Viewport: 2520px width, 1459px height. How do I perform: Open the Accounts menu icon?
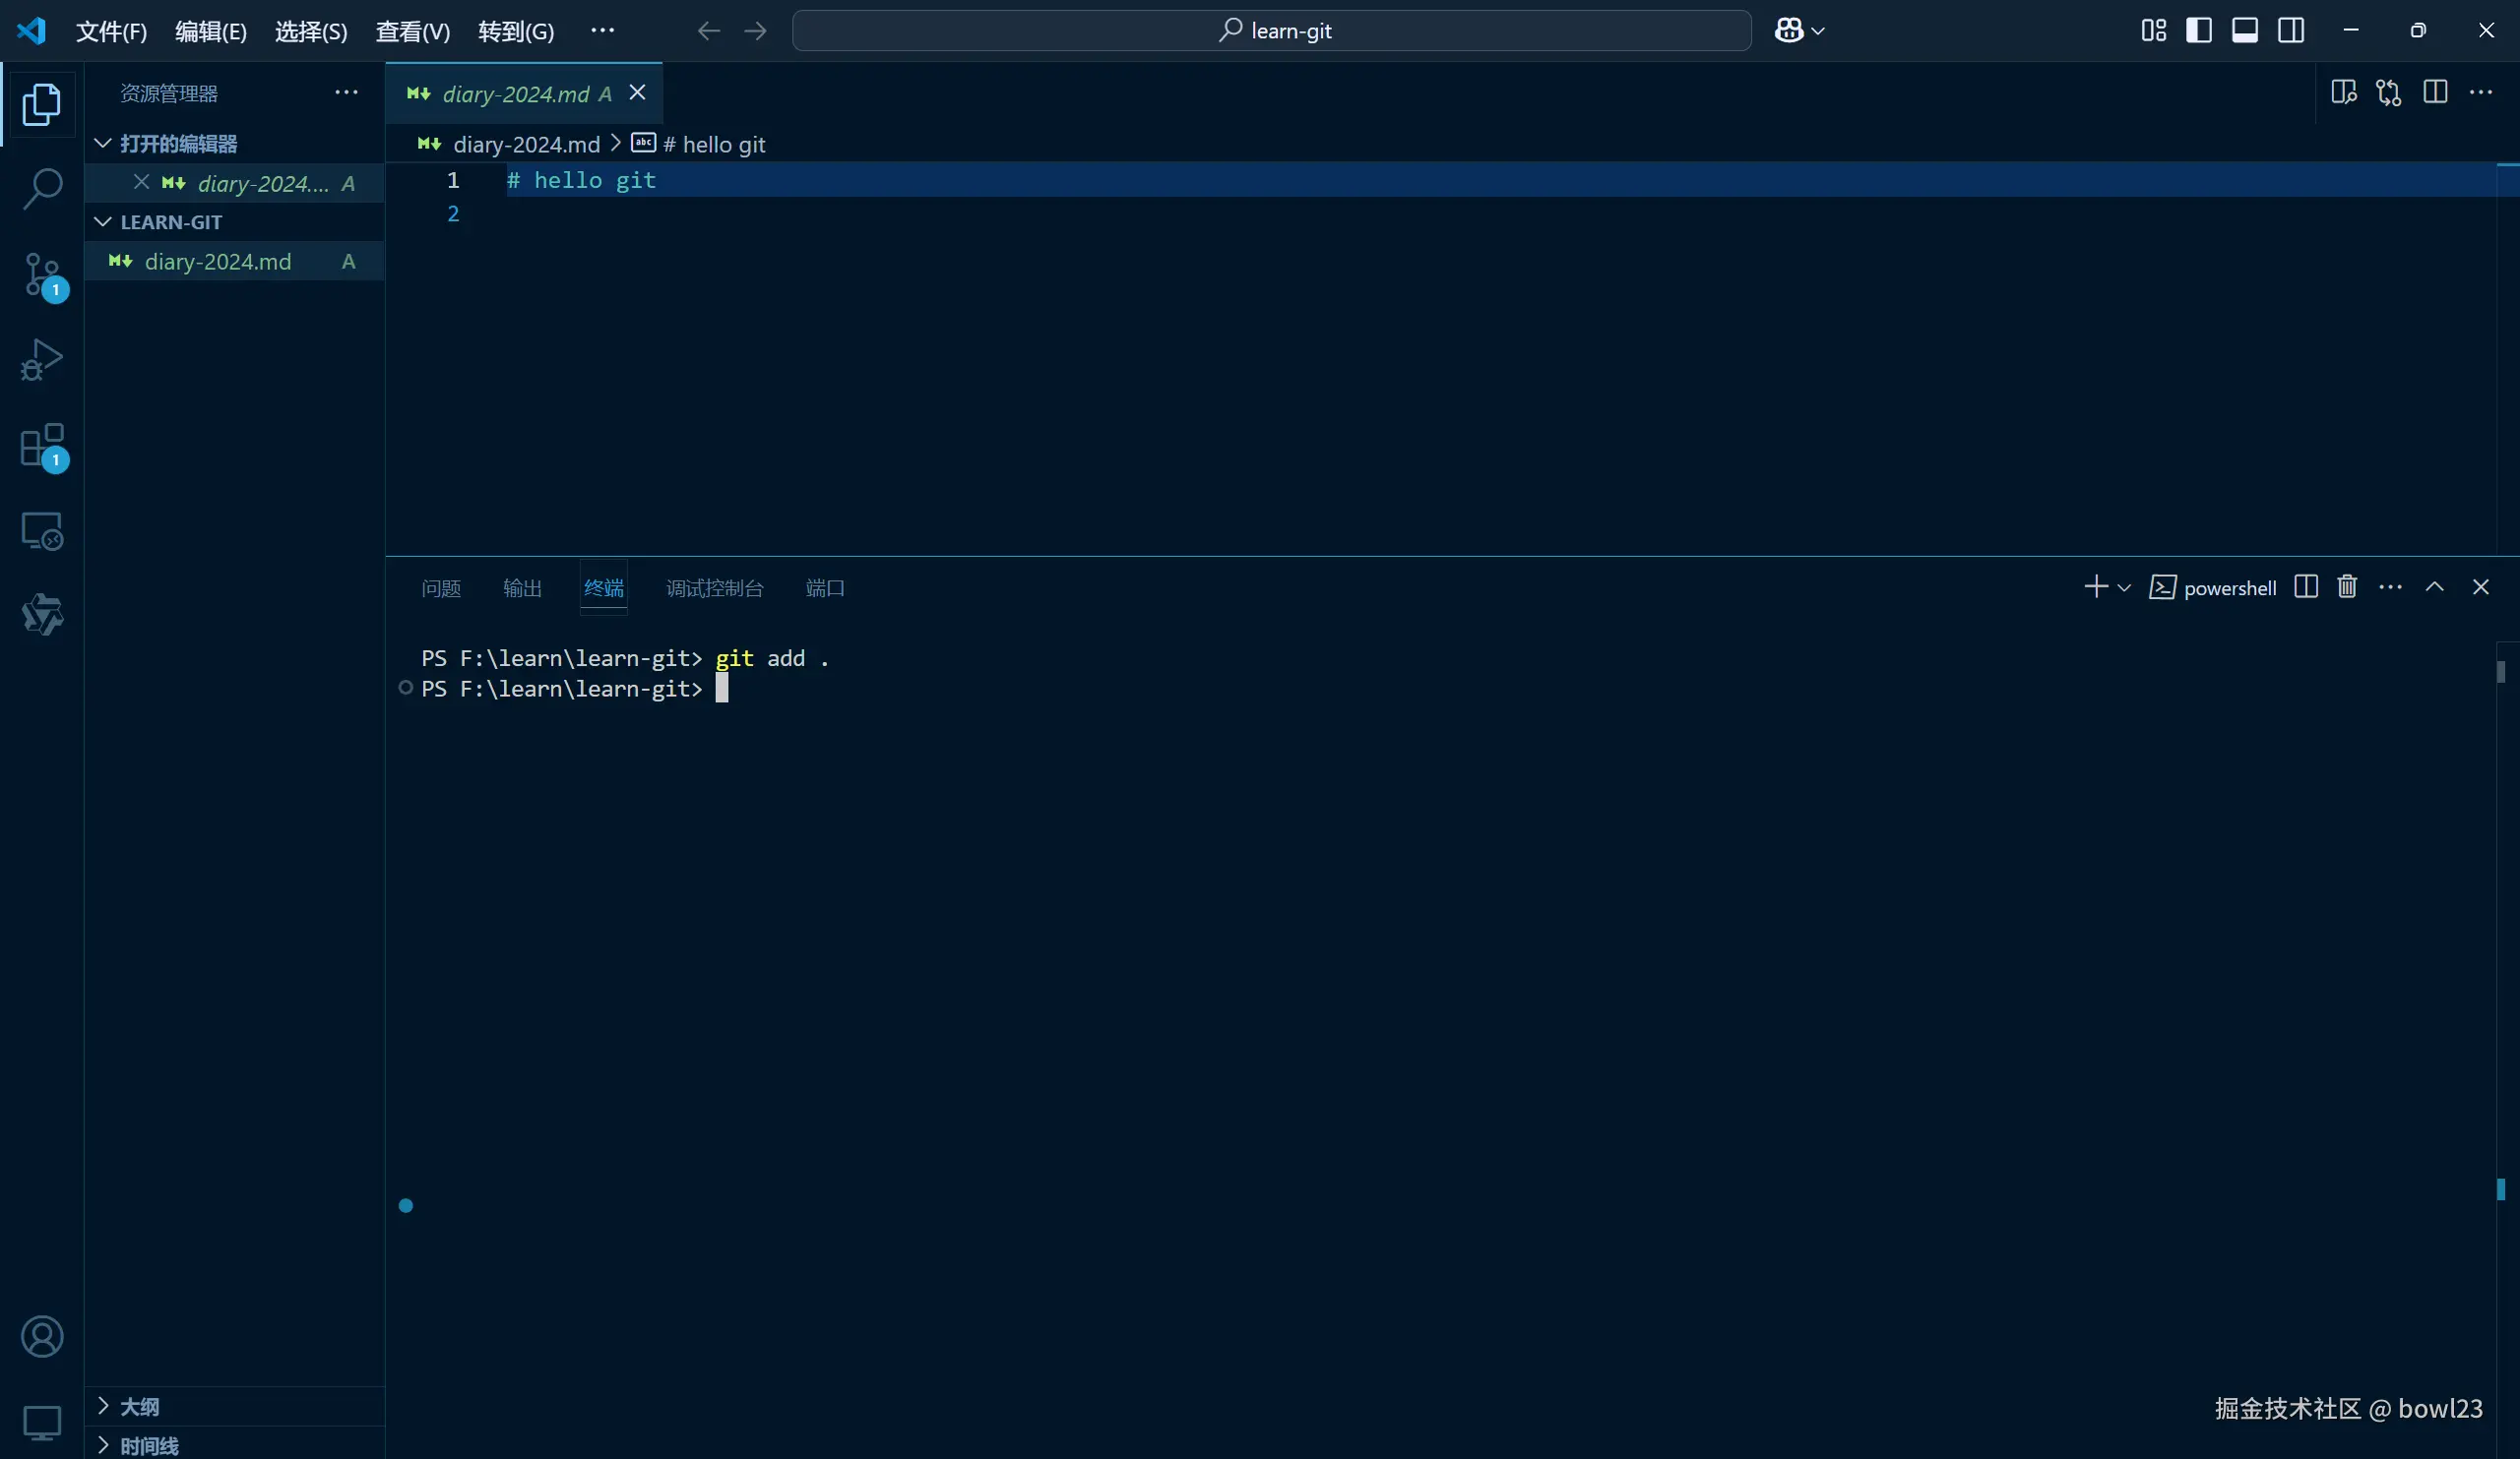[42, 1336]
